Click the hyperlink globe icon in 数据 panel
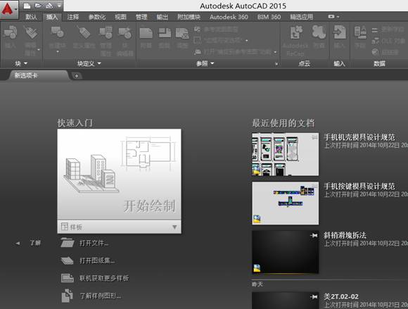Image resolution: width=408 pixels, height=309 pixels. (x=375, y=52)
